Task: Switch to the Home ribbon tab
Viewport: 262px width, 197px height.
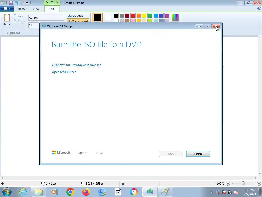Action: (x=22, y=9)
